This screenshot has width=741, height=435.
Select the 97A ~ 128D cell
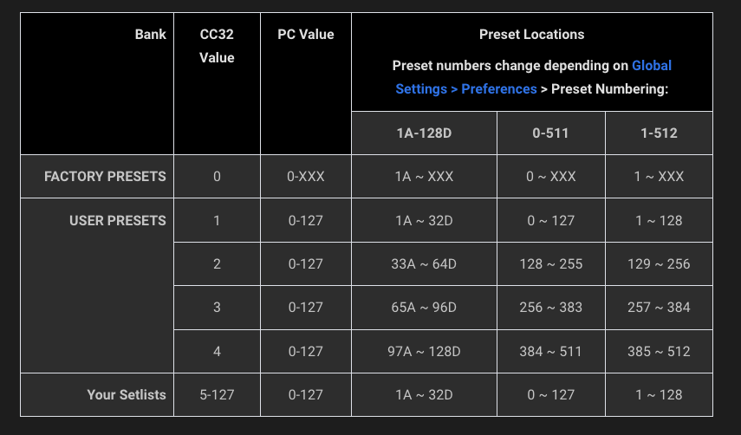tap(424, 352)
